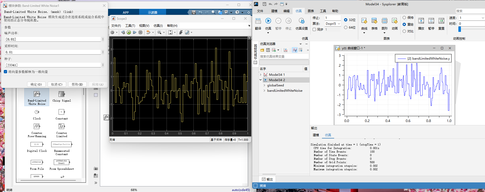
Task: Open the Scope3 configuration gear icon
Action: pyautogui.click(x=113, y=32)
